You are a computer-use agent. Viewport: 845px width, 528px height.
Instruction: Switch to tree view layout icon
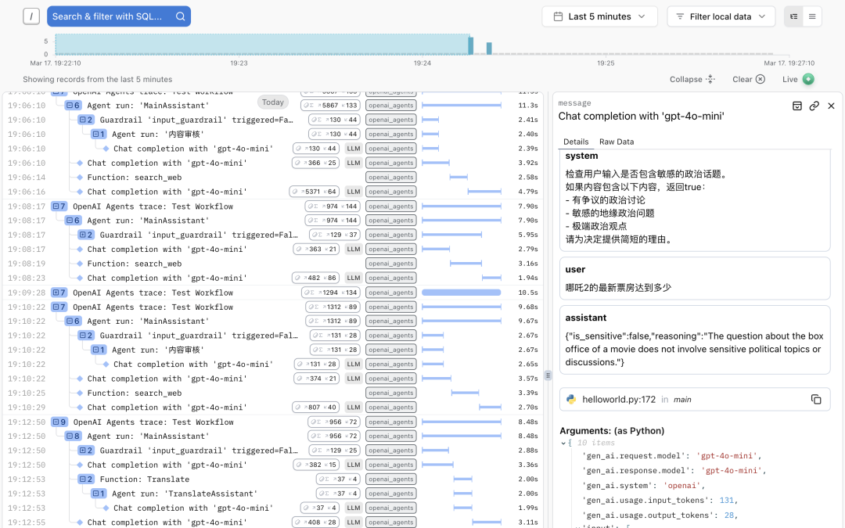[794, 16]
